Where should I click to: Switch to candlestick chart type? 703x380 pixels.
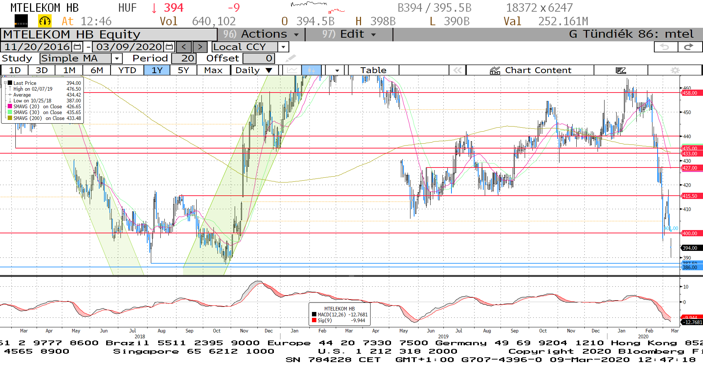[311, 70]
